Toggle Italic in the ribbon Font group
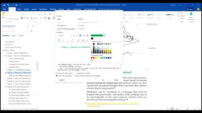Viewport: 202px width, 113px height. click(25, 18)
